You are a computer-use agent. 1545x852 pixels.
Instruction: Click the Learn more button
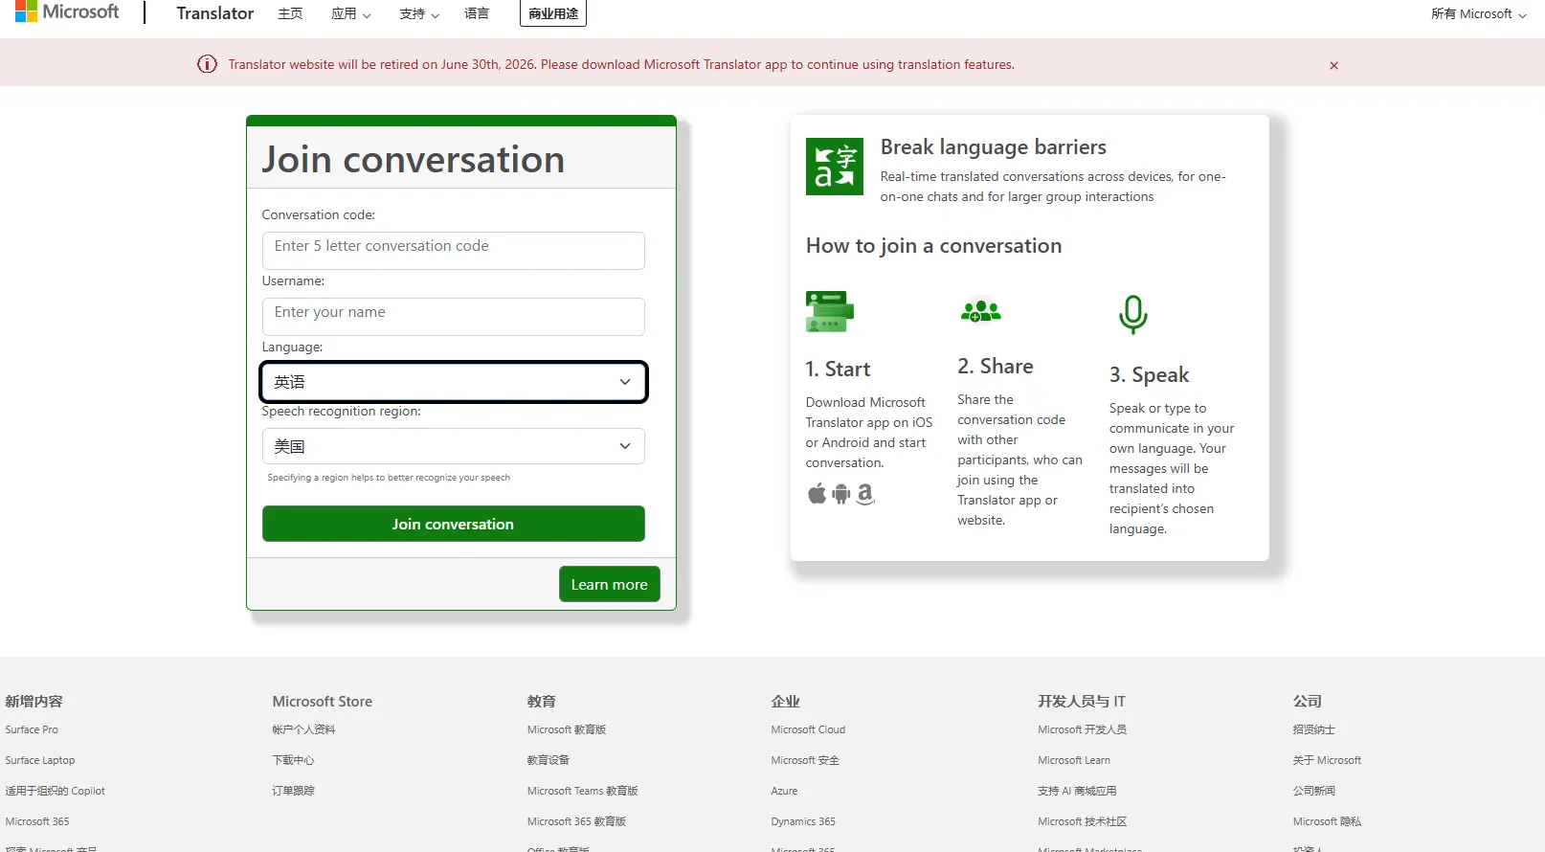(x=609, y=584)
